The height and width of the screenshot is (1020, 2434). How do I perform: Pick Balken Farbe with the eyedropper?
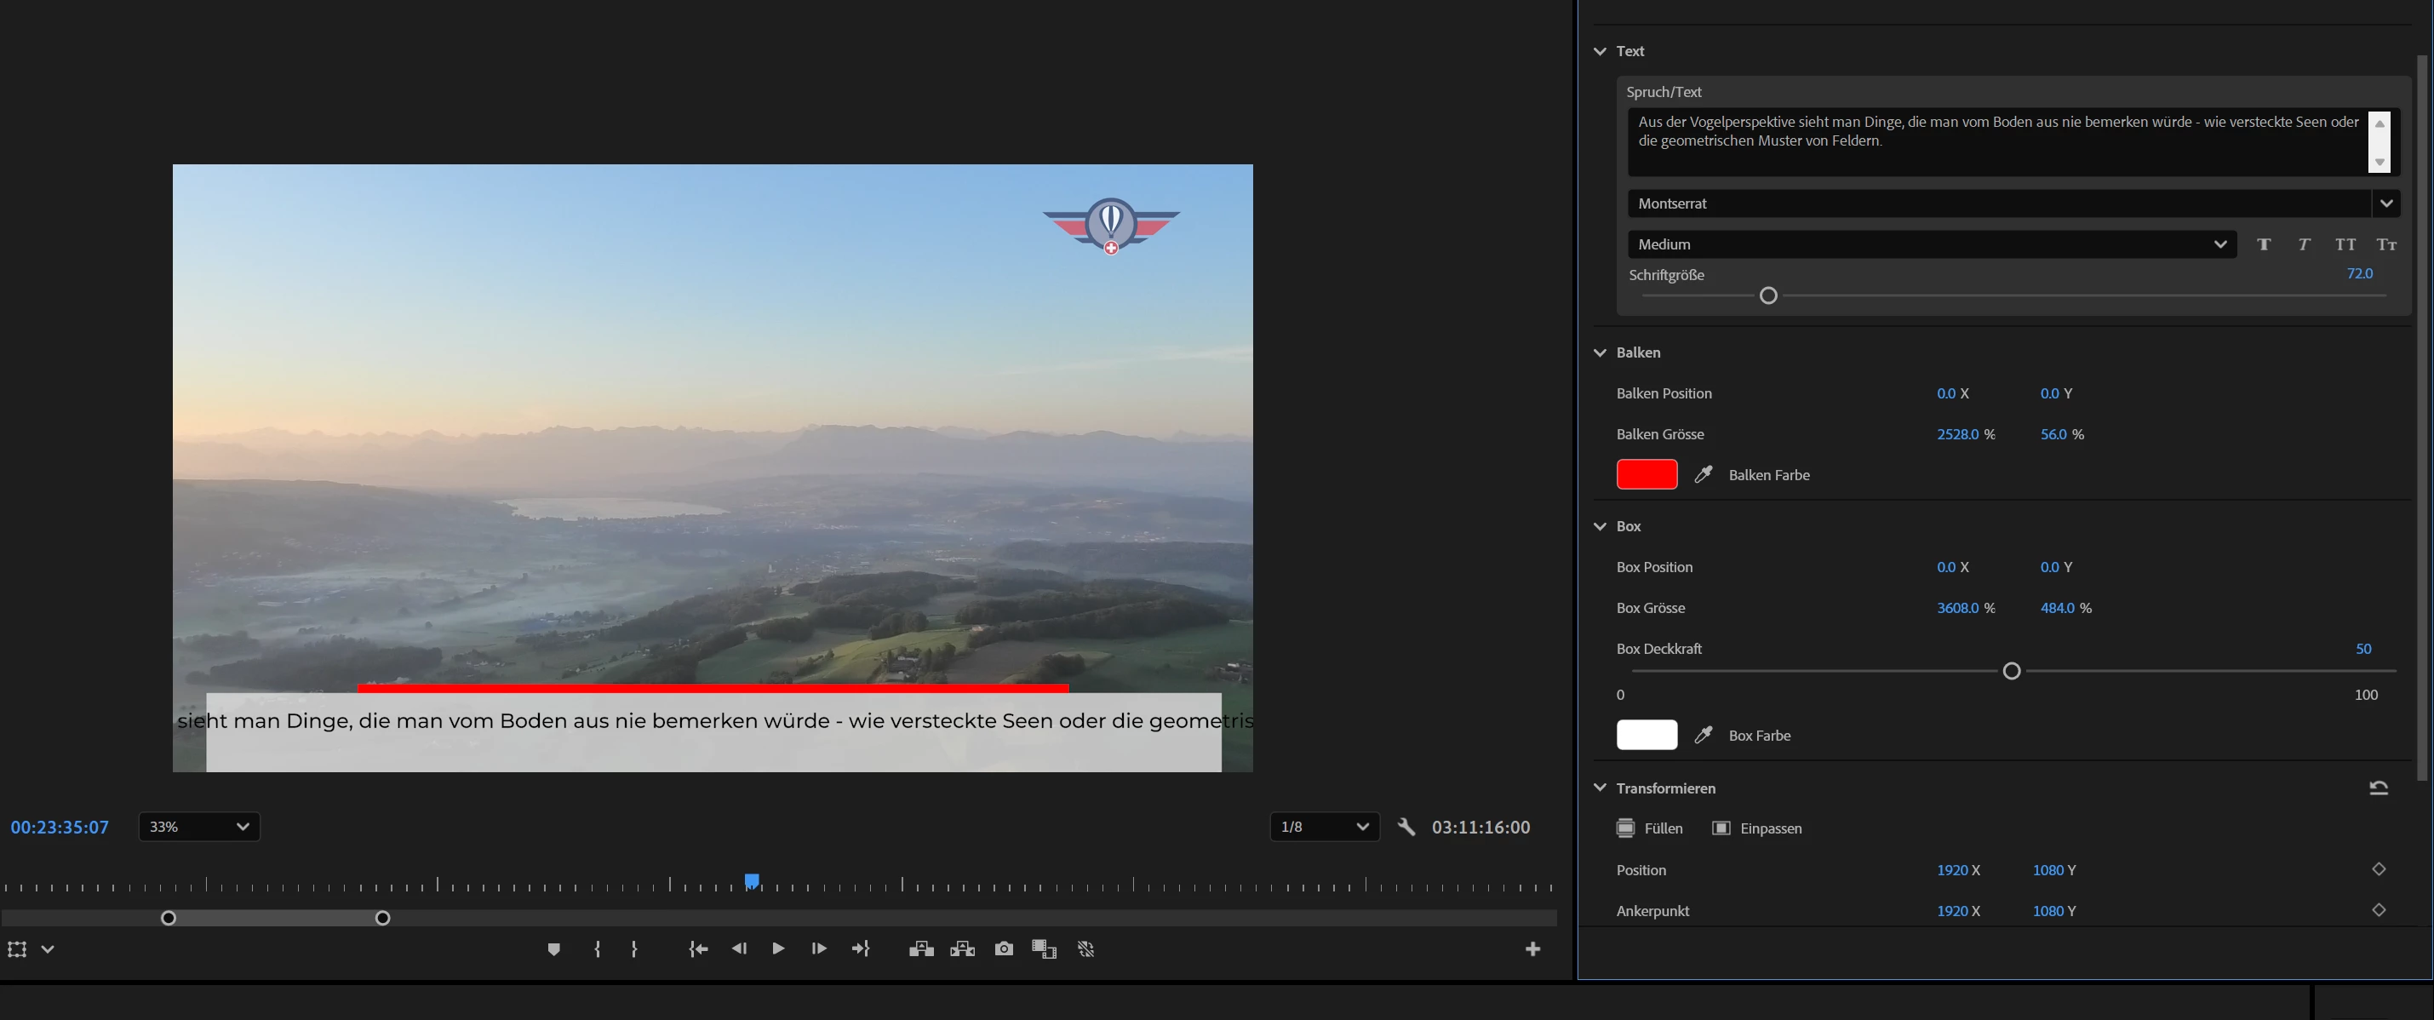tap(1703, 474)
